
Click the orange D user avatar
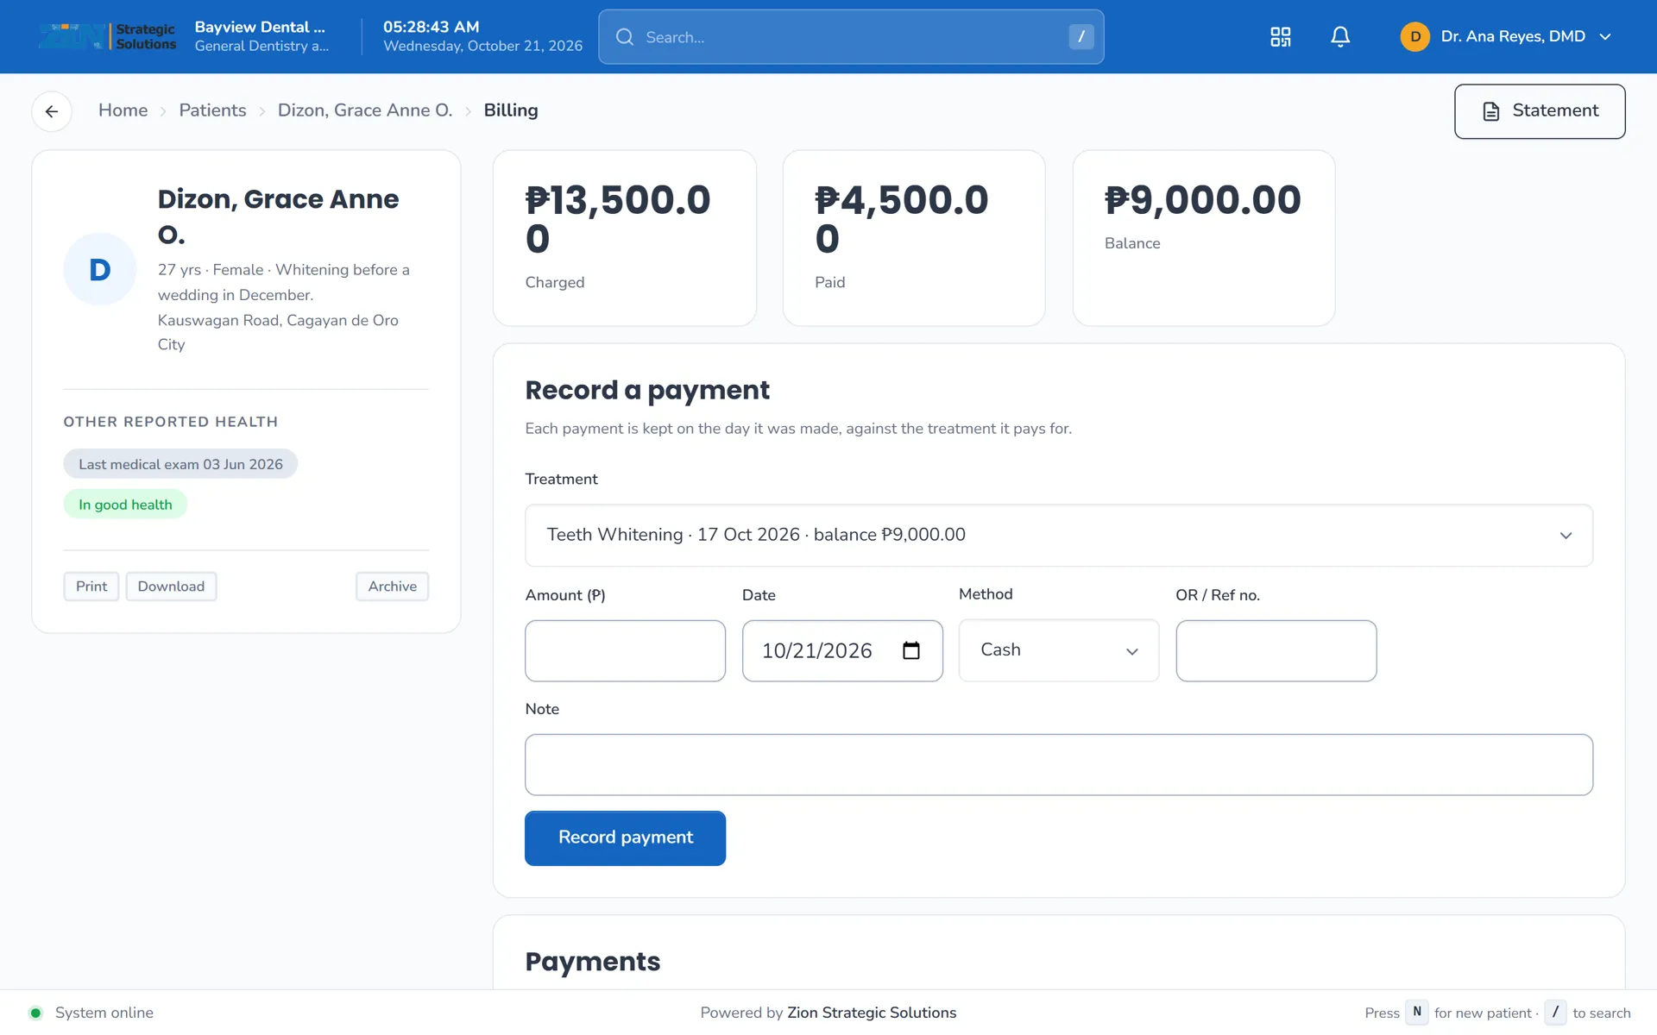pyautogui.click(x=1414, y=36)
